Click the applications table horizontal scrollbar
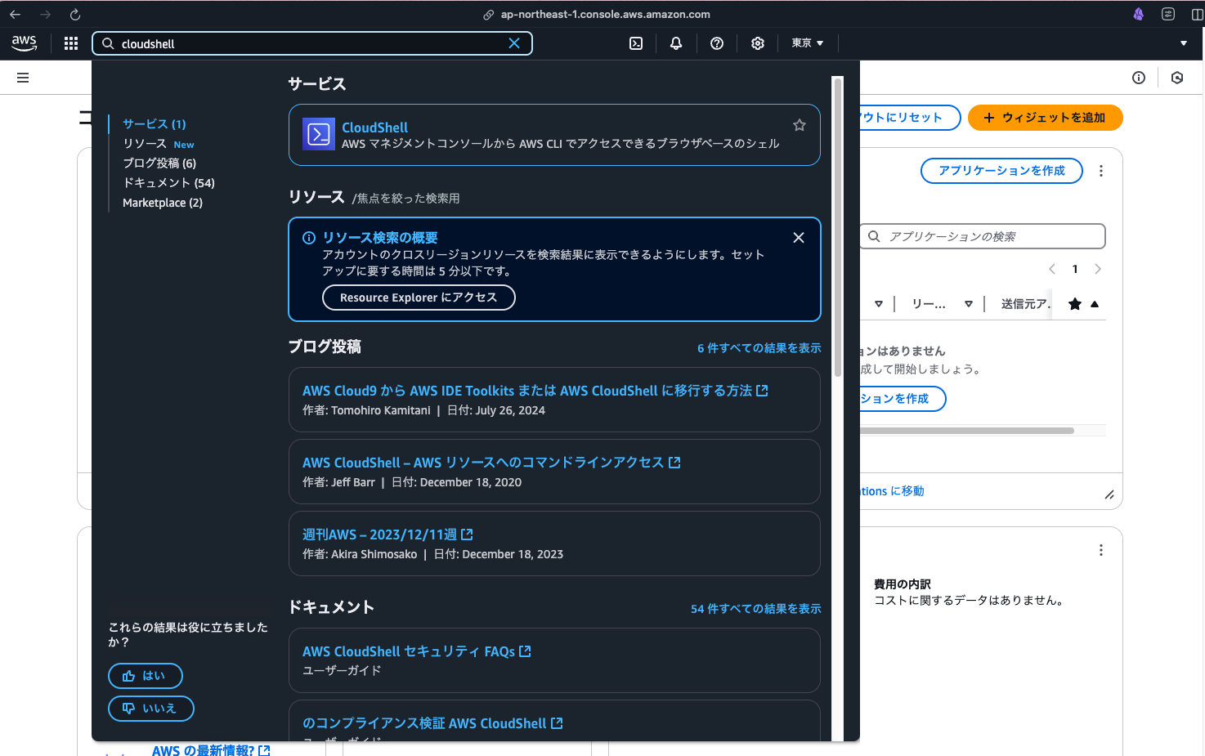 coord(966,430)
